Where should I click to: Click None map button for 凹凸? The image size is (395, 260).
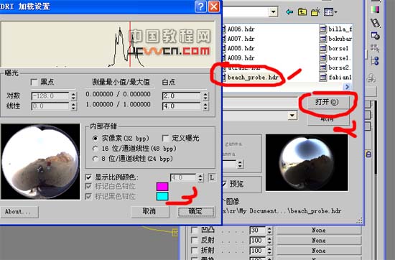[x=319, y=230]
